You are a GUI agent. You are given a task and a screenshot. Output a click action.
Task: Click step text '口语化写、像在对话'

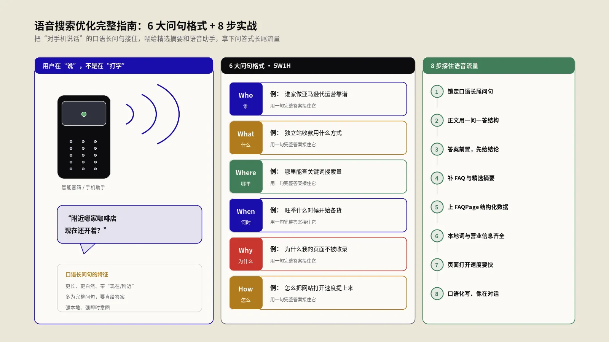click(x=473, y=294)
